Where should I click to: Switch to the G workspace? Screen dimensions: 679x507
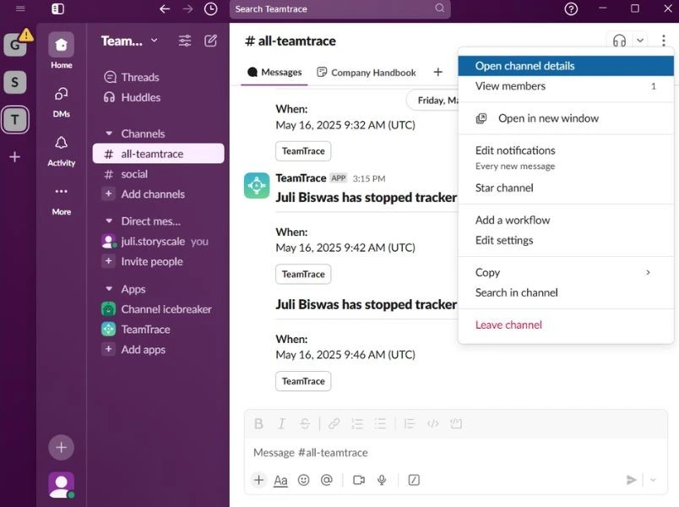(x=15, y=44)
